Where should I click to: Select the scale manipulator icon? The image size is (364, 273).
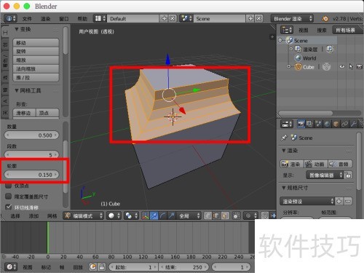pyautogui.click(x=172, y=215)
